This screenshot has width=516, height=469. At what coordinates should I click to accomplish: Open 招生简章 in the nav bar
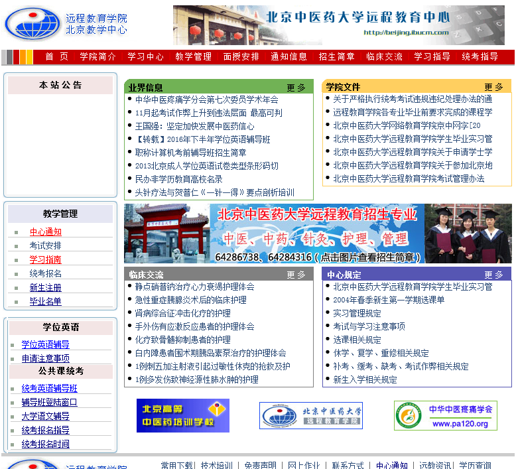pyautogui.click(x=336, y=56)
